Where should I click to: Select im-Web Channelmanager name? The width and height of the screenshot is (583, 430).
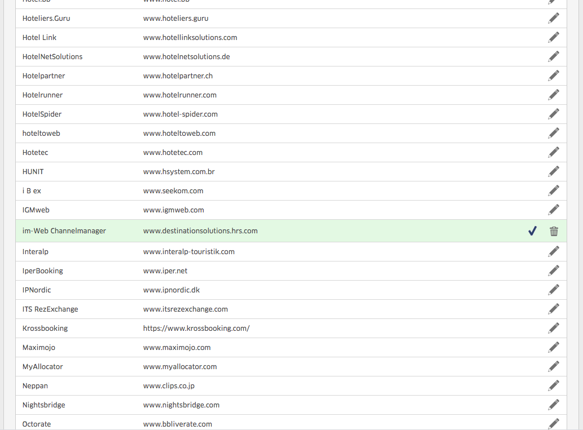pos(64,231)
